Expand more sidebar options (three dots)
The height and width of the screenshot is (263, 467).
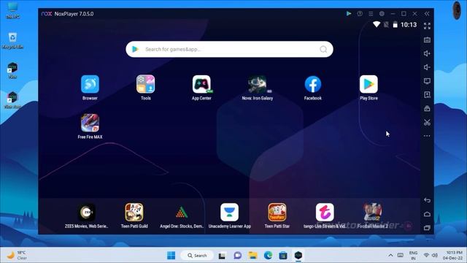pyautogui.click(x=427, y=136)
